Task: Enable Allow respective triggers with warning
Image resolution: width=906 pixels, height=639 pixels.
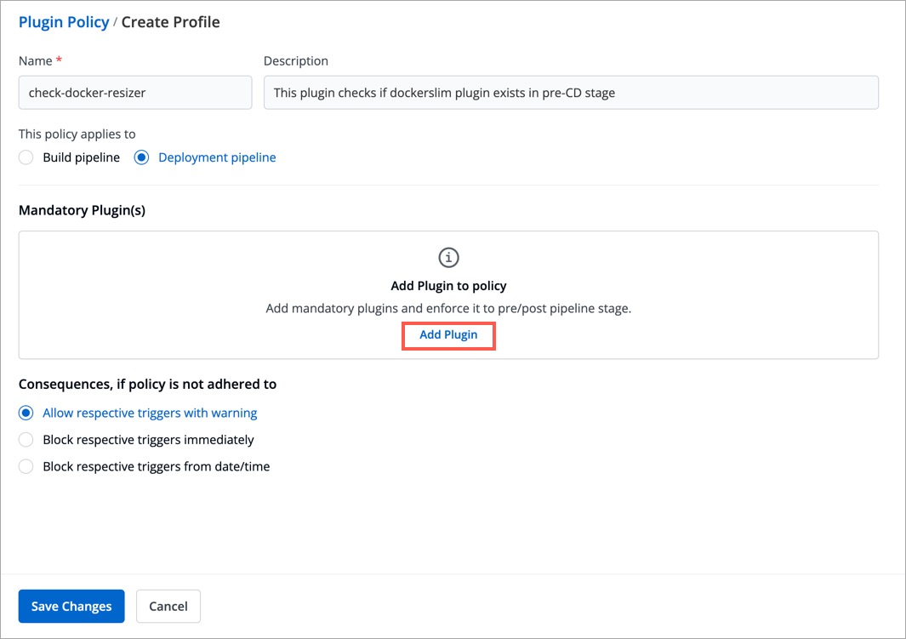Action: tap(26, 413)
